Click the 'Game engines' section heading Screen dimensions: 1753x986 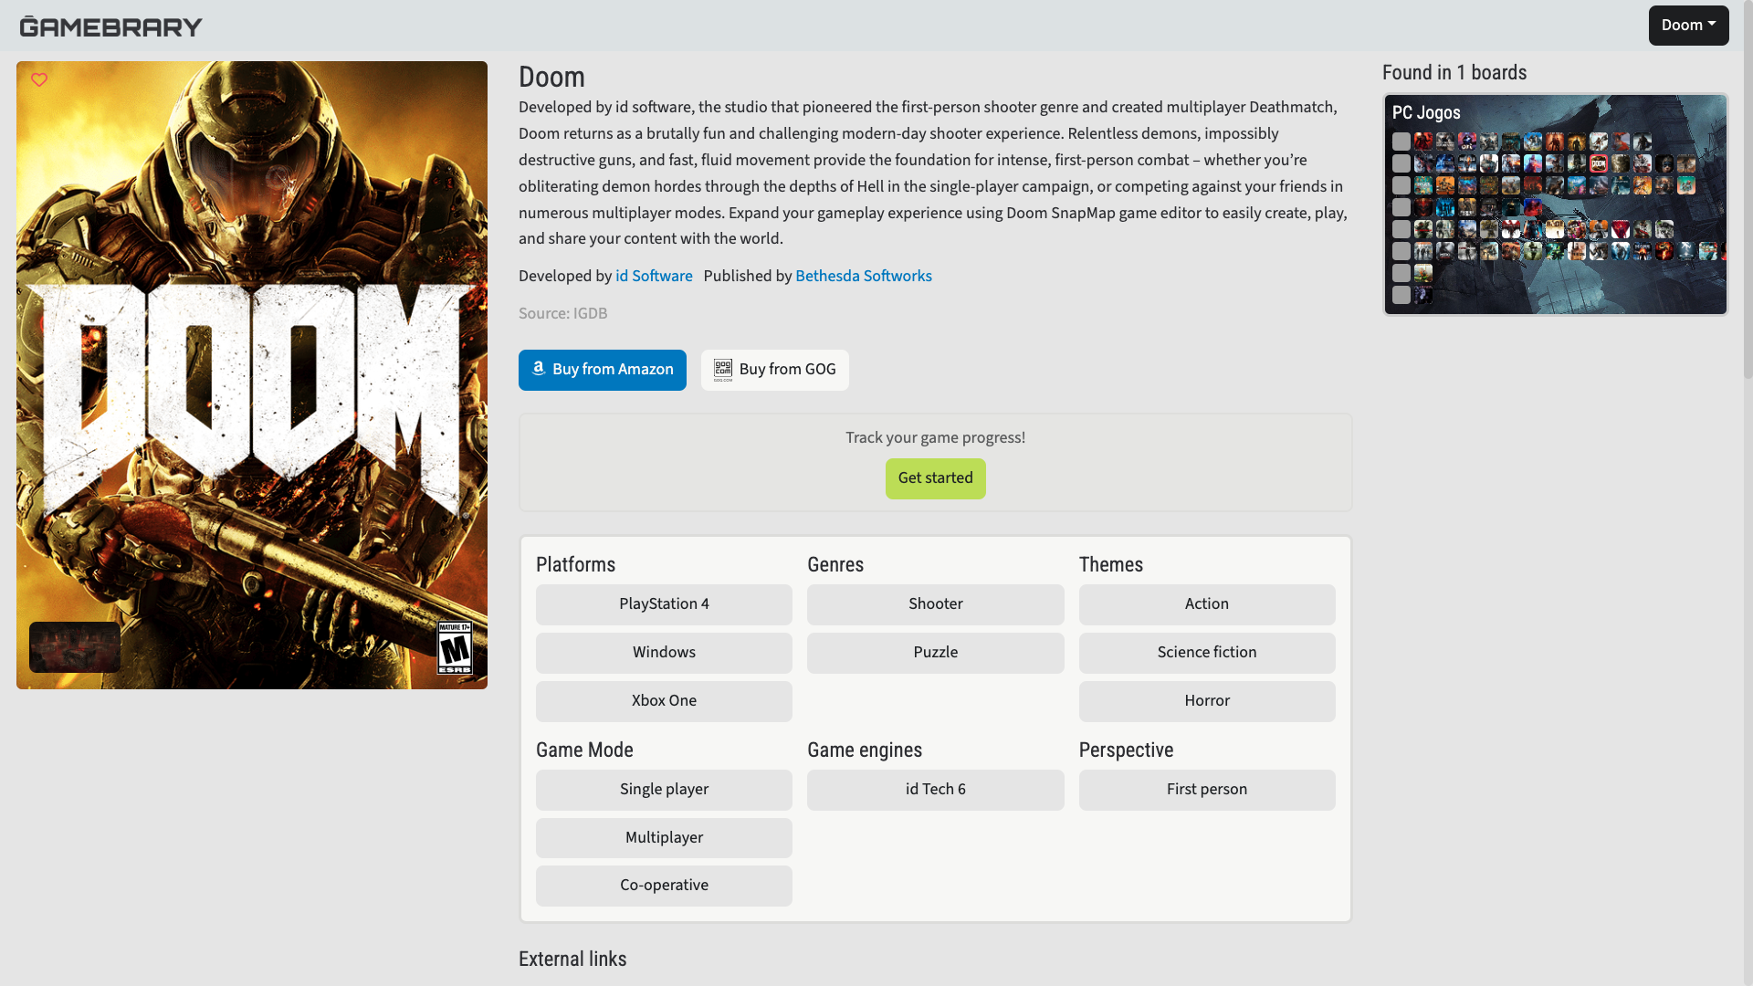[x=864, y=750]
